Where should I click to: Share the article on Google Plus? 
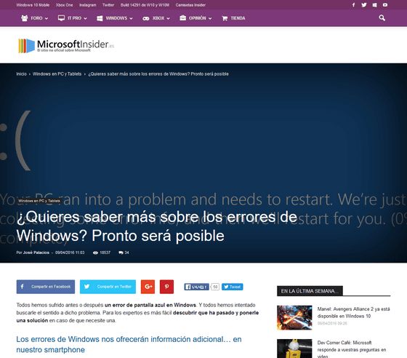point(148,287)
